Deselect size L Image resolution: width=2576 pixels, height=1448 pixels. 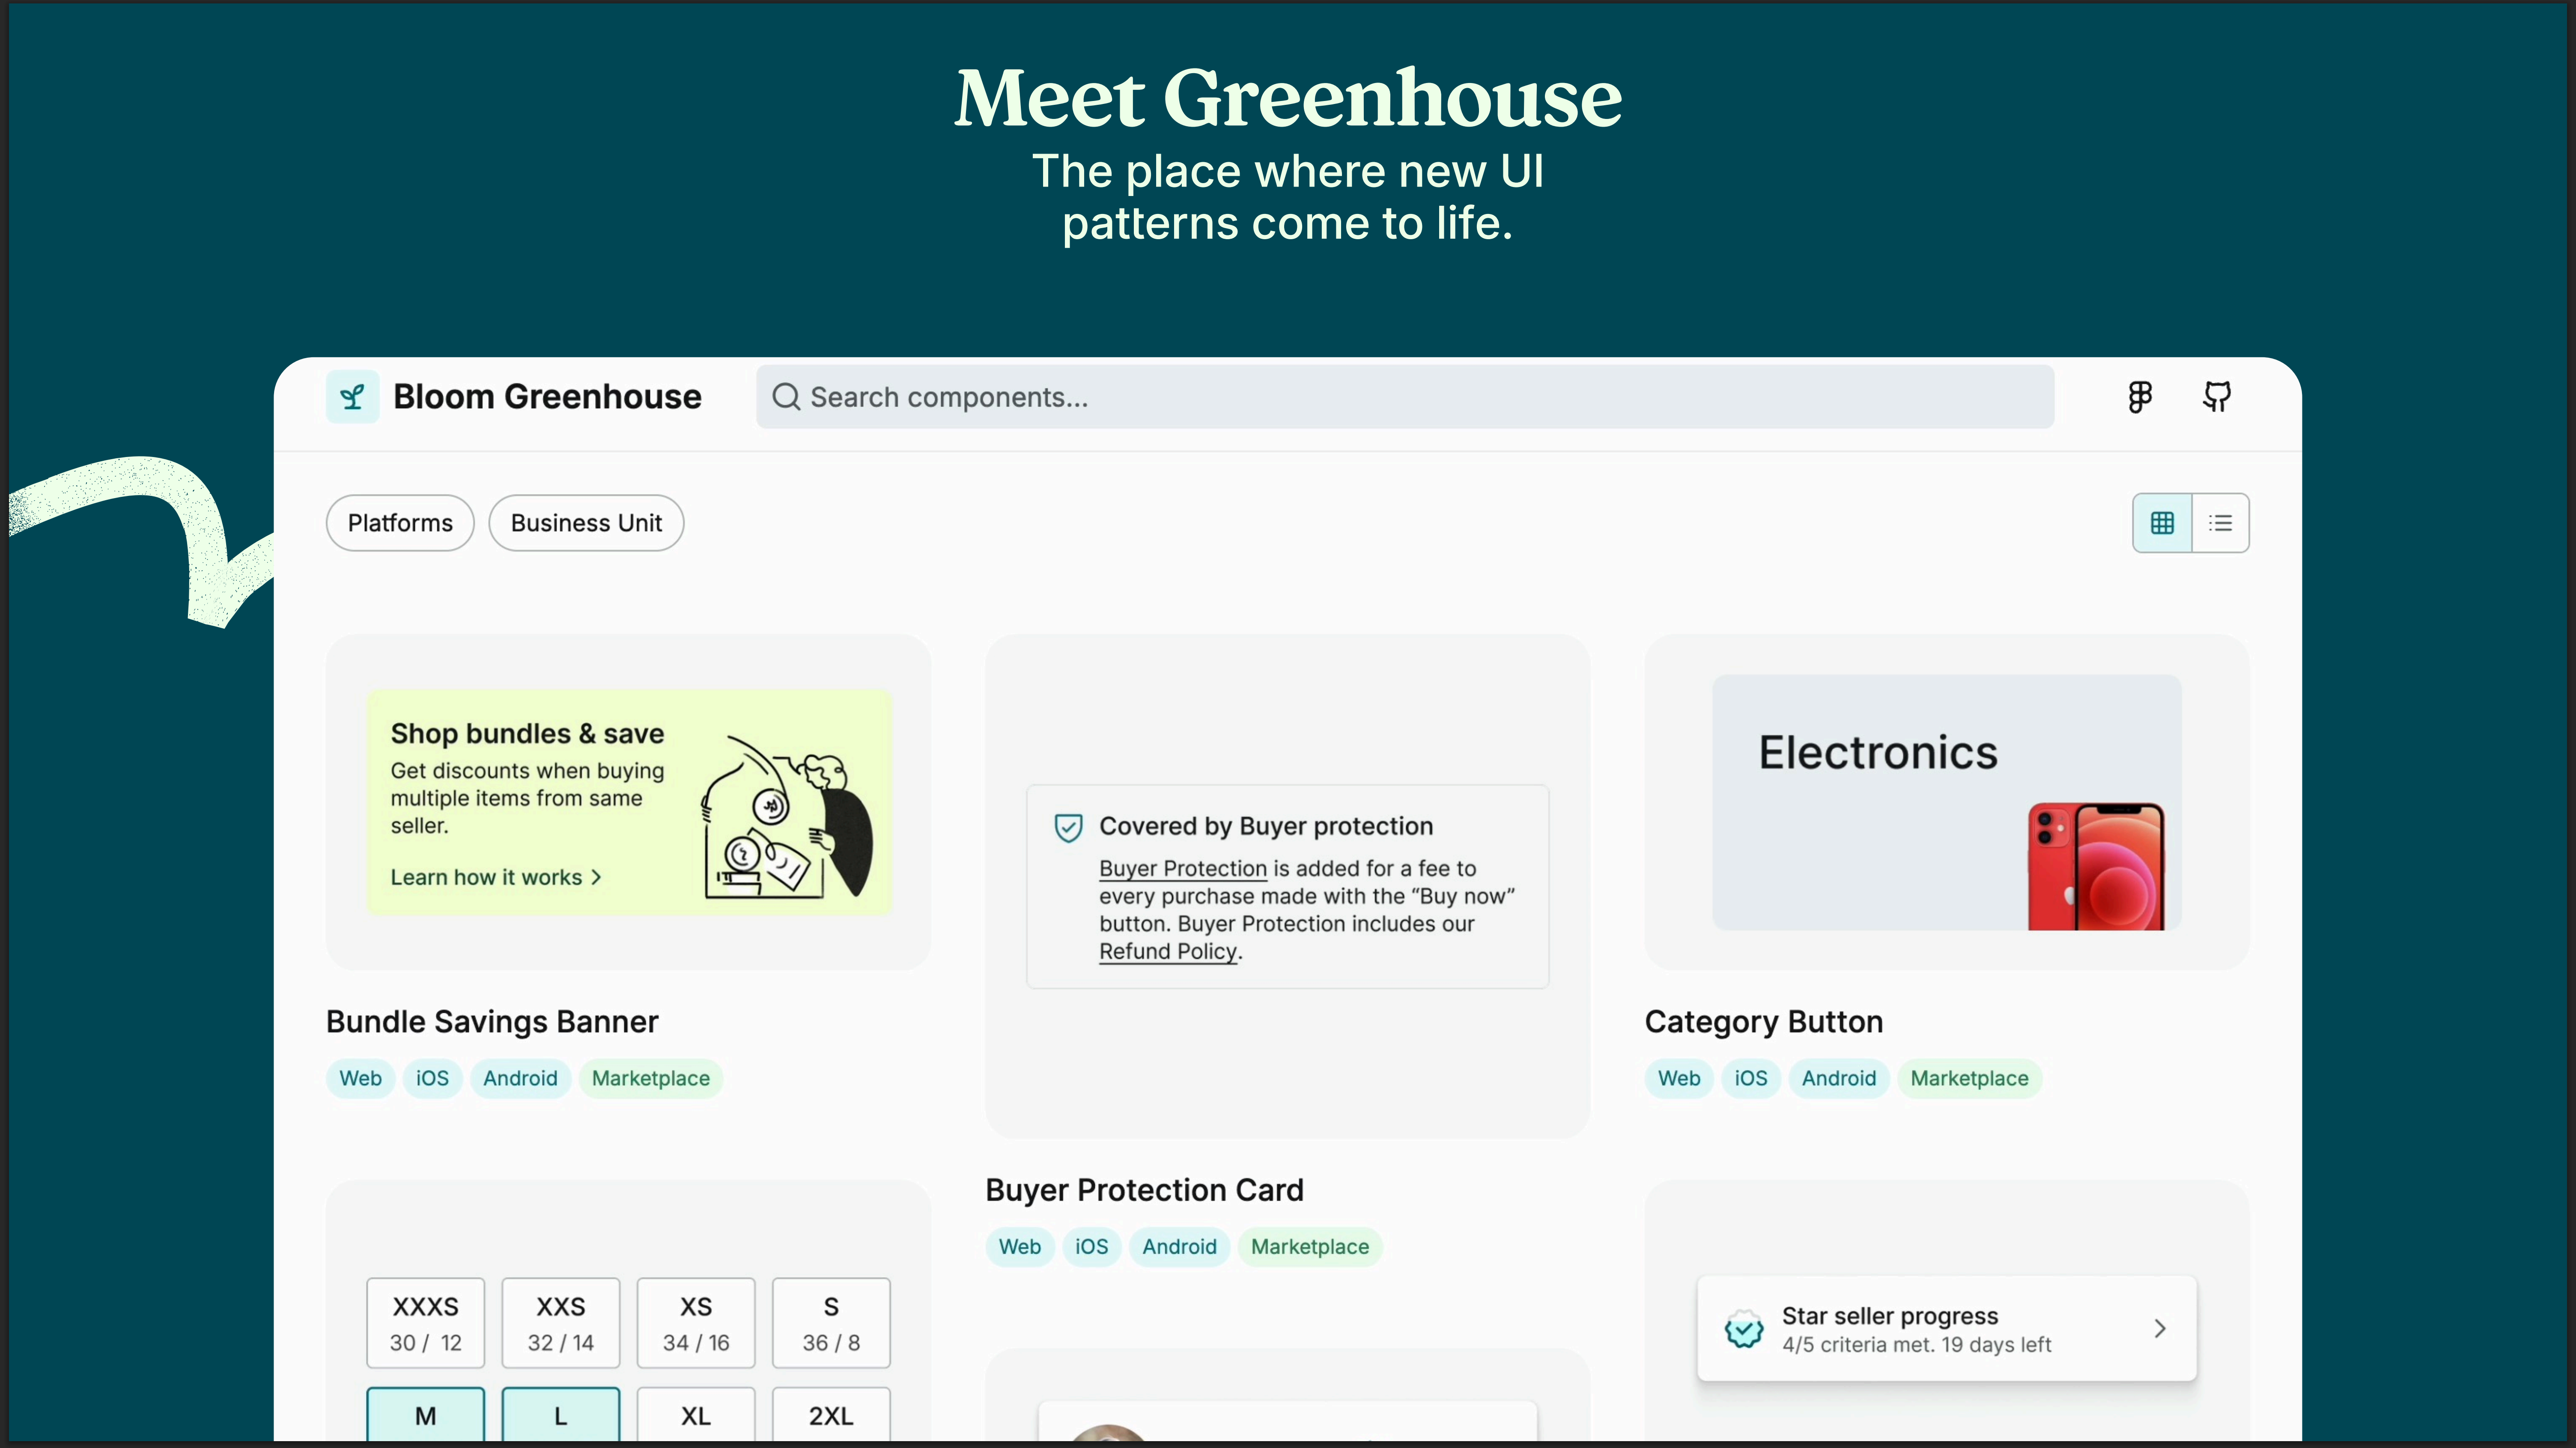coord(561,1415)
